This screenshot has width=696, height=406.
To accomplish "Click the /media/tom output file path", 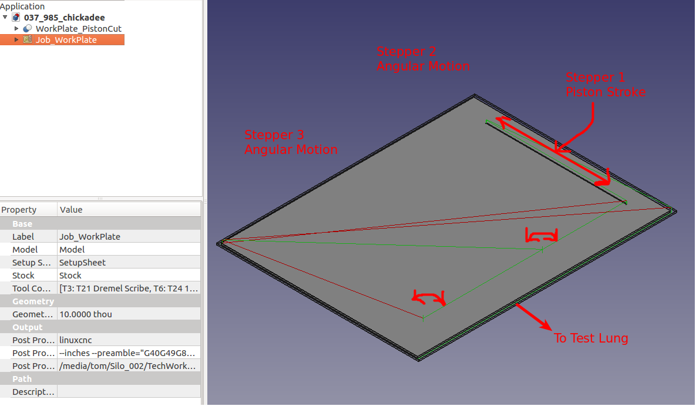I will (129, 366).
